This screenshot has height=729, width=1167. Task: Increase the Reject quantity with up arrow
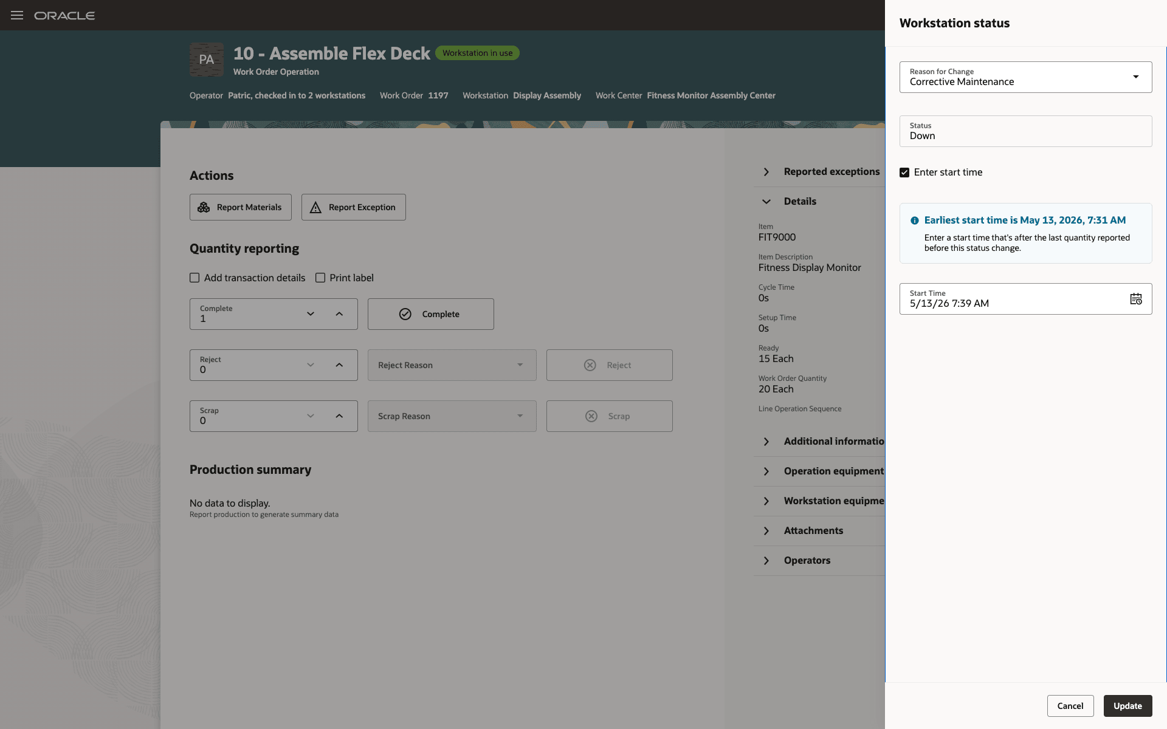pos(339,365)
